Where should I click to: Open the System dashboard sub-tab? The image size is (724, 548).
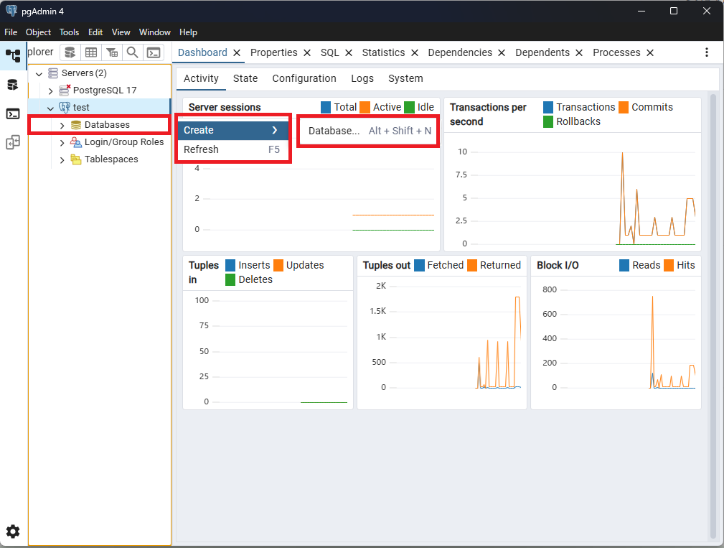coord(405,78)
